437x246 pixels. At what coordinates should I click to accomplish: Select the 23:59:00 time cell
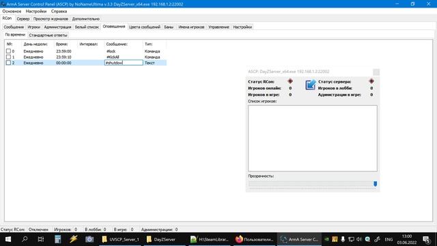click(64, 51)
